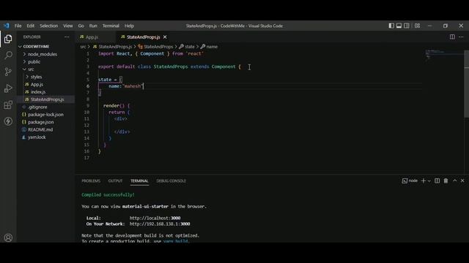
Task: Close the StateAndProps.js tab
Action: tap(165, 37)
